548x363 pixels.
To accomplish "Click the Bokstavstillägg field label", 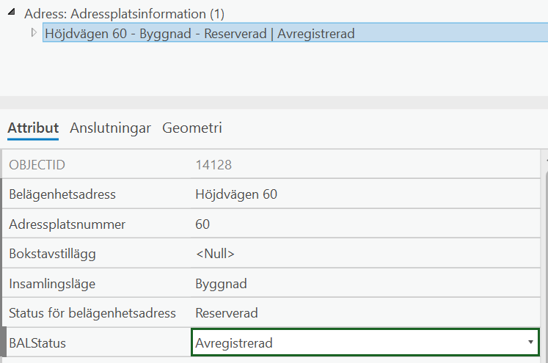I will coord(52,254).
